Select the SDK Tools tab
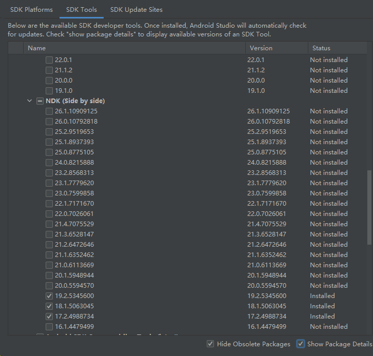Viewport: 373px width, 356px height. click(x=82, y=10)
